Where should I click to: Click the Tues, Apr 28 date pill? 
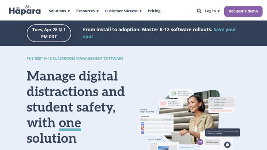49,33
